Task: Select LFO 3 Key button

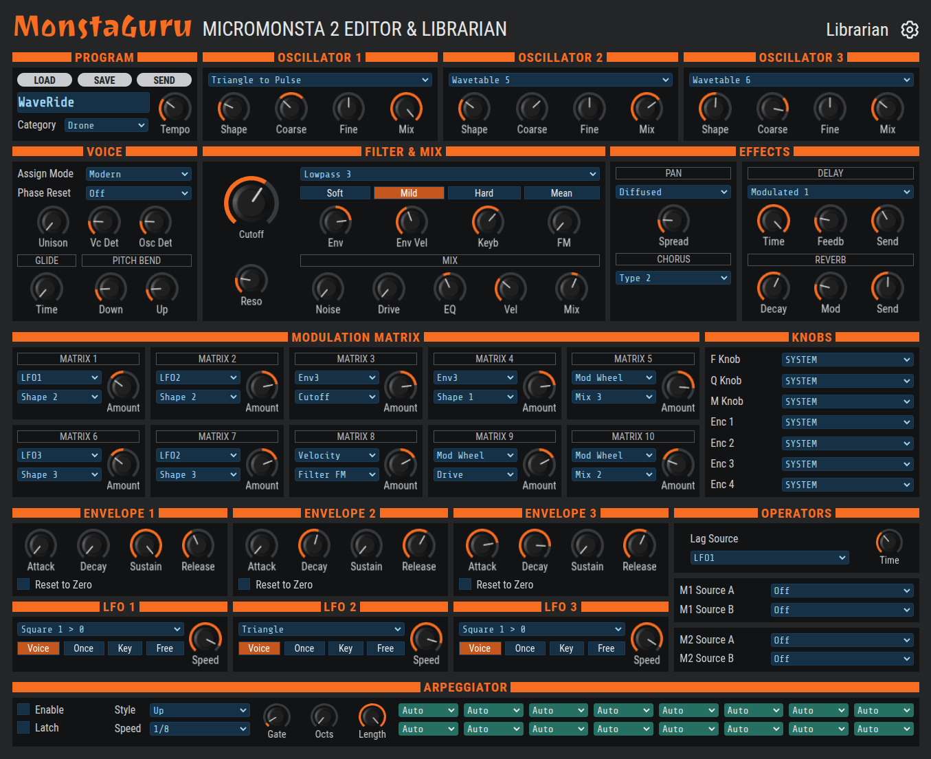Action: pos(566,648)
